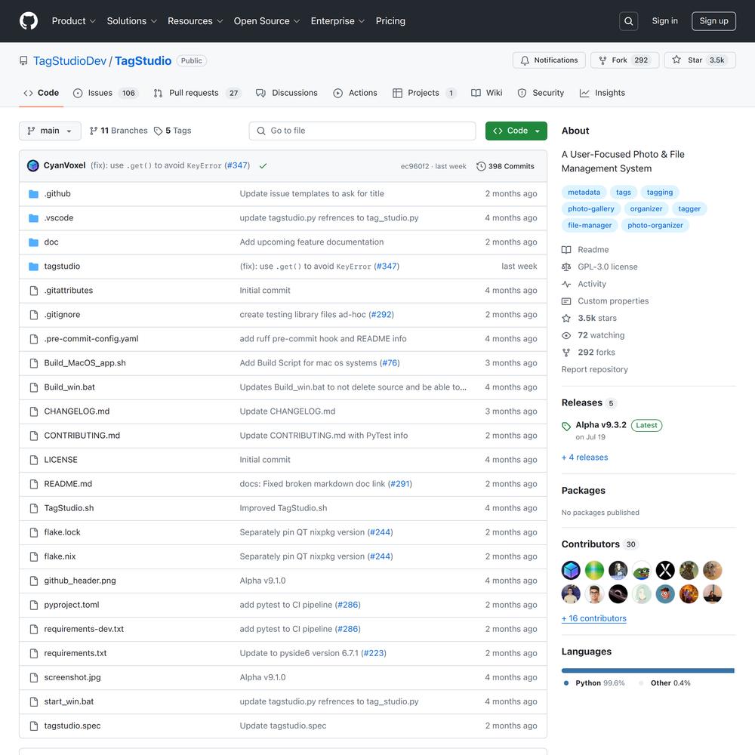Switch to the Pull requests tab
Image resolution: width=755 pixels, height=755 pixels.
click(197, 93)
